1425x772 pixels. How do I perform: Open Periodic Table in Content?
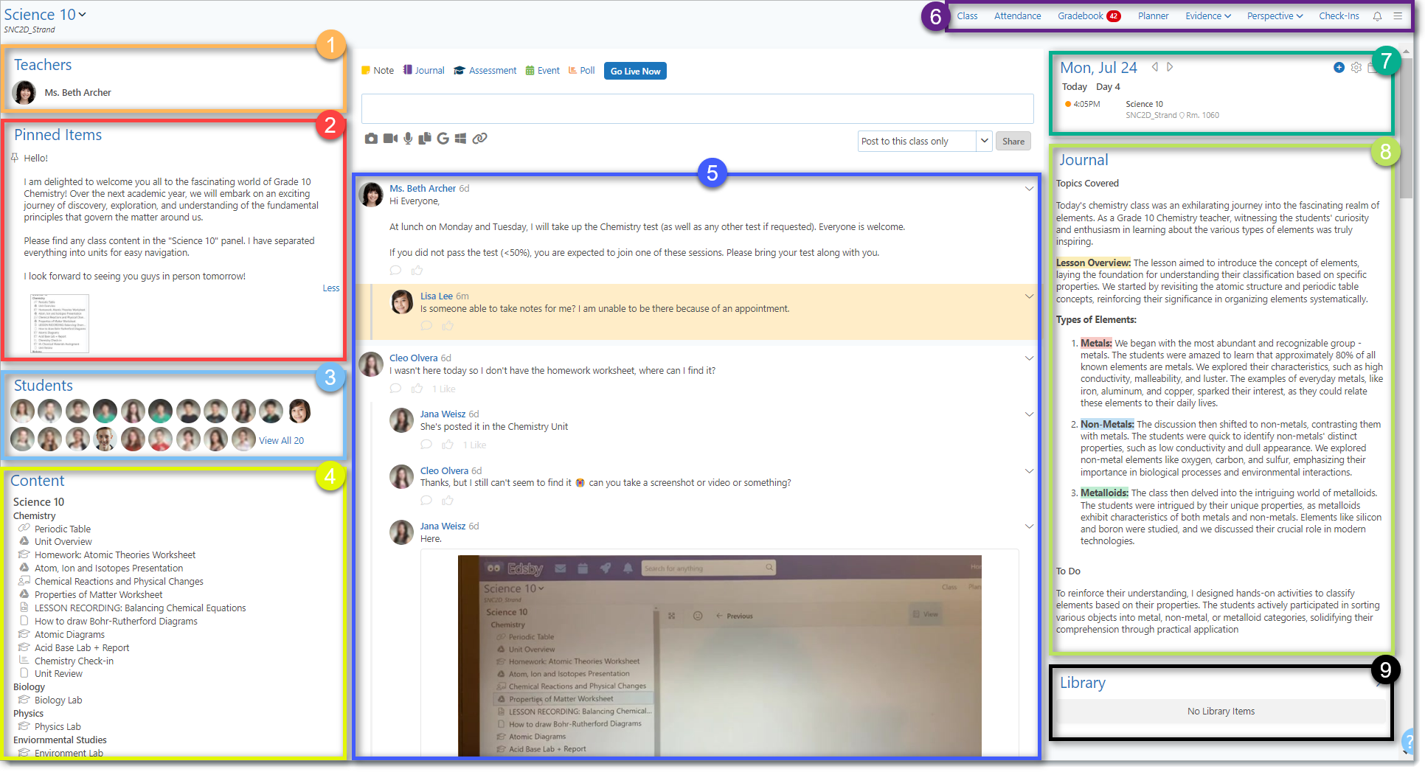(63, 529)
